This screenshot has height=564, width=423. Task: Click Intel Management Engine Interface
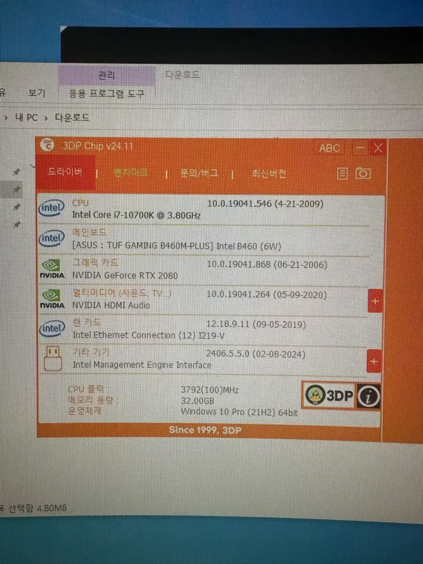tap(142, 365)
